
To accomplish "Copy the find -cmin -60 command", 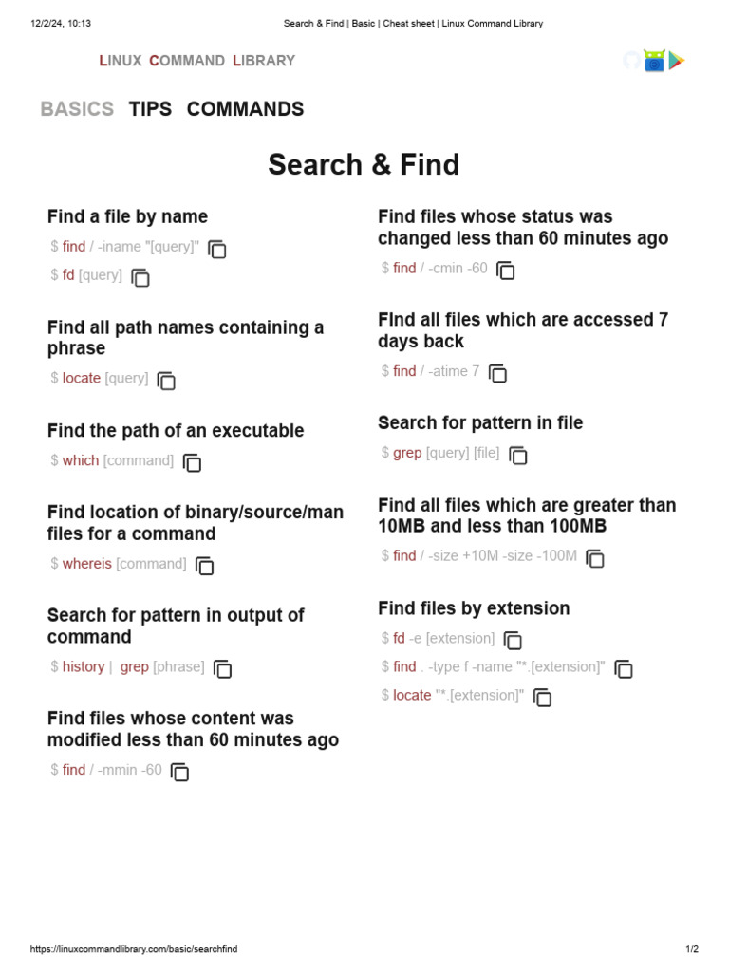I will [x=506, y=271].
